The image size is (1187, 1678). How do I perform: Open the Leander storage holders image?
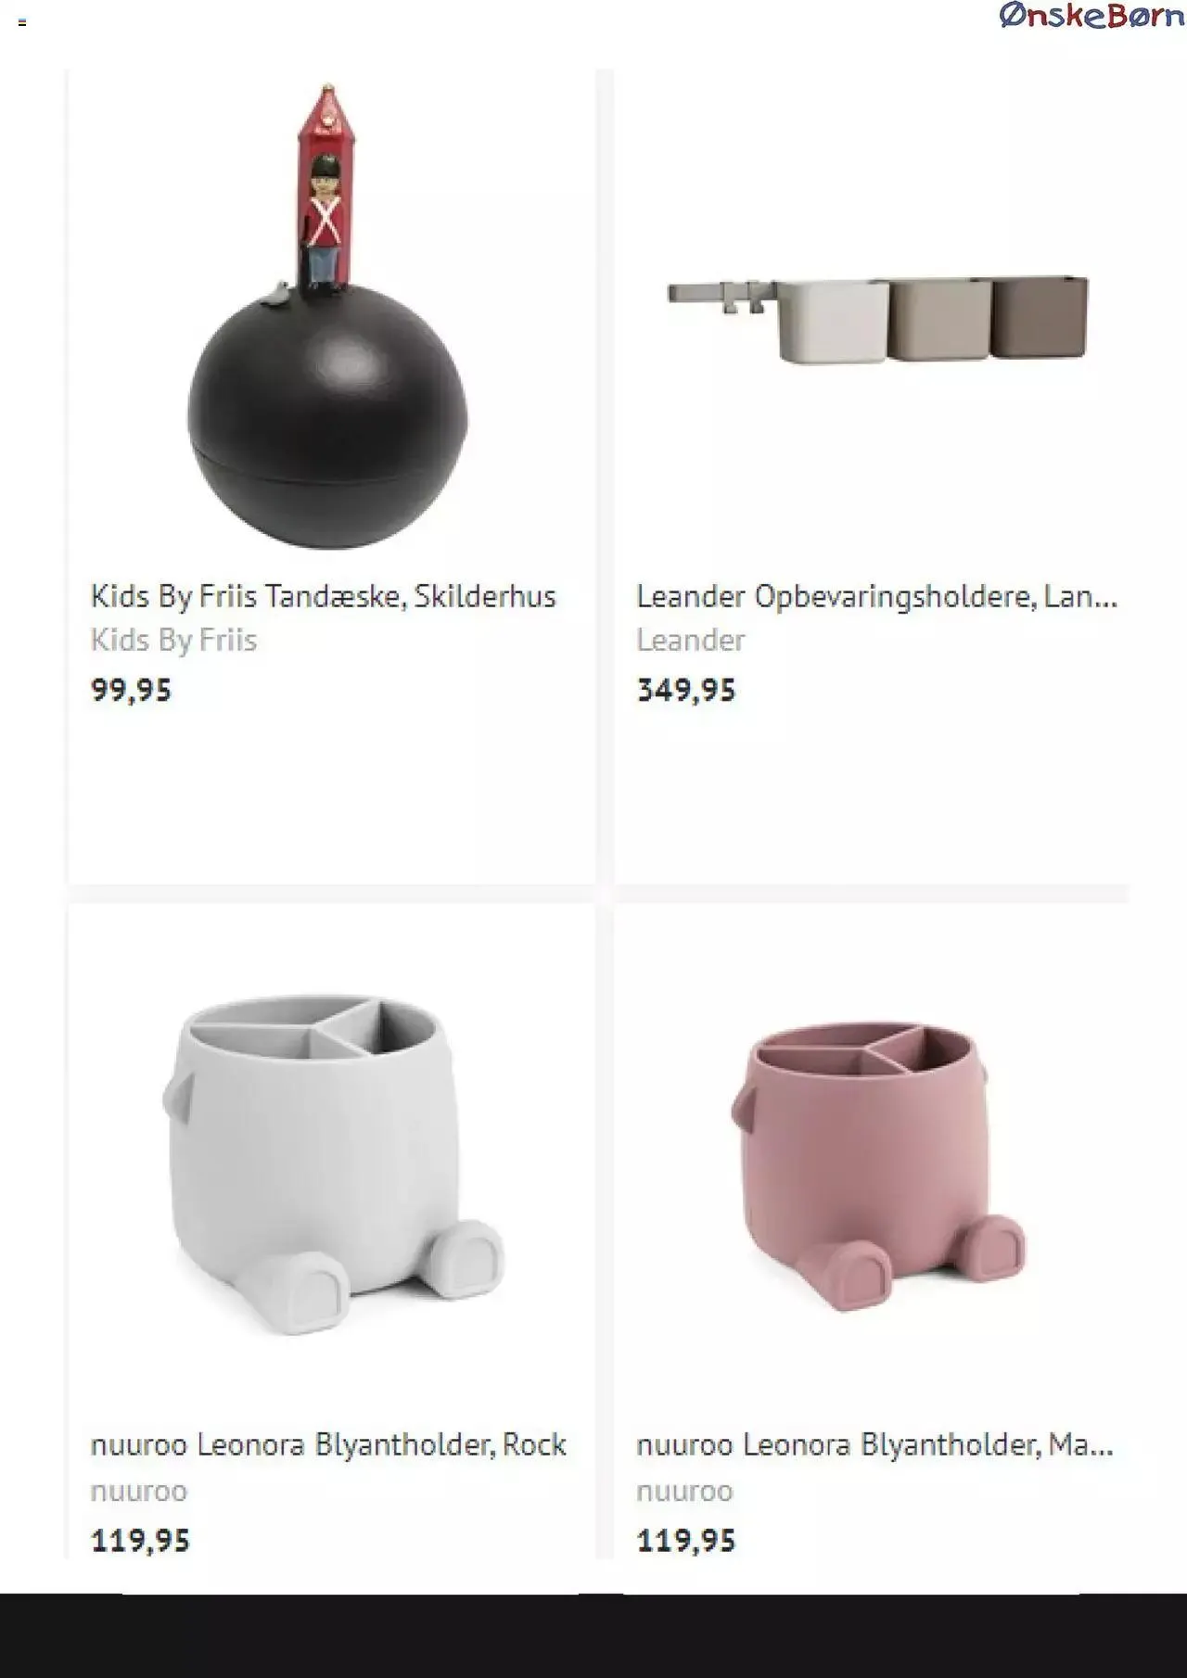877,319
